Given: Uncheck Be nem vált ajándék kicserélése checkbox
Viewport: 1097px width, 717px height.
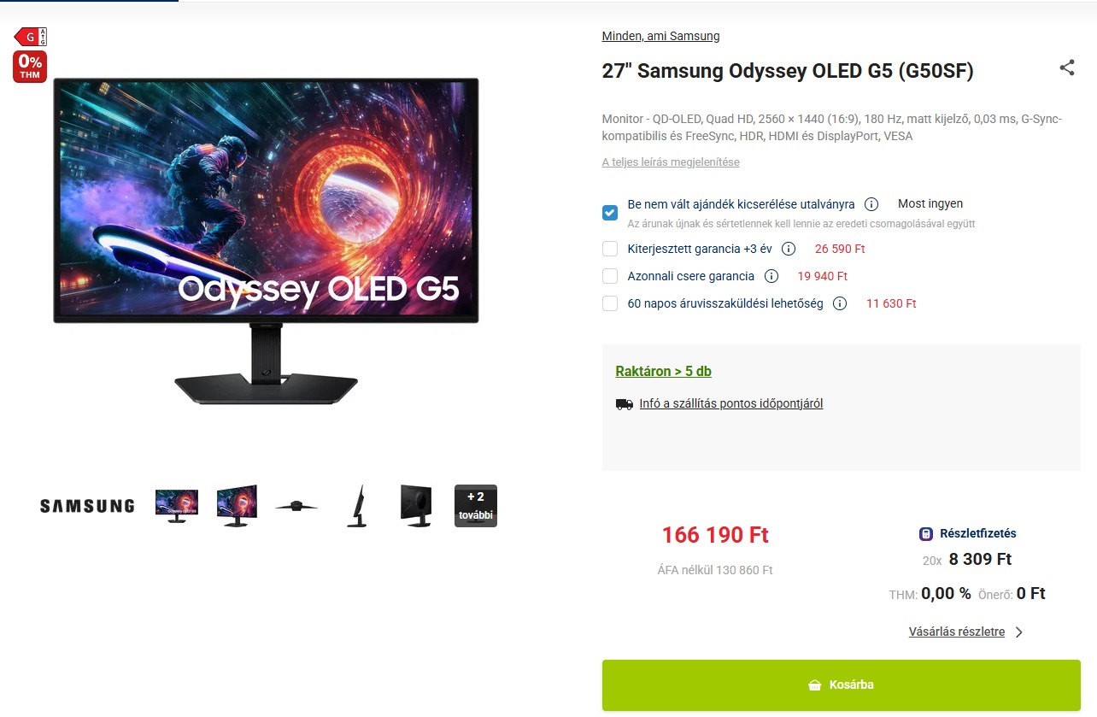Looking at the screenshot, I should coord(610,213).
